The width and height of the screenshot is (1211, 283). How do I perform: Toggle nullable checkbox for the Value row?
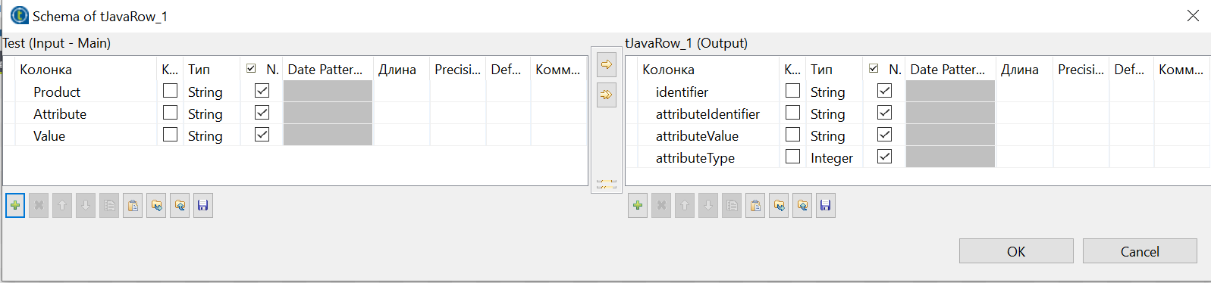pos(262,135)
